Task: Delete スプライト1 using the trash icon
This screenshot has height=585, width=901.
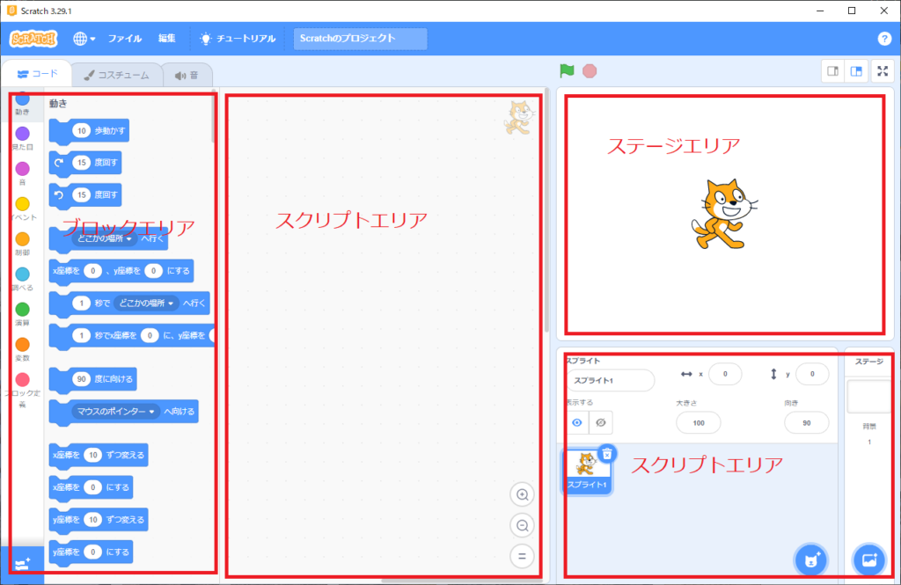Action: pyautogui.click(x=607, y=454)
